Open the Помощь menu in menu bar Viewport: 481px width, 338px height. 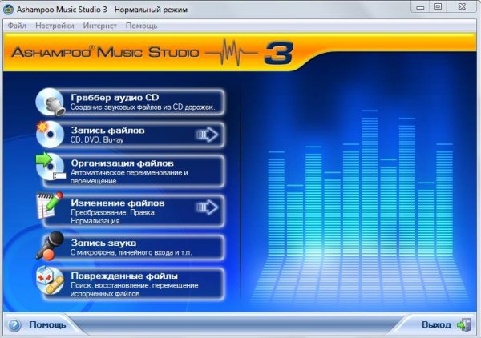[141, 26]
